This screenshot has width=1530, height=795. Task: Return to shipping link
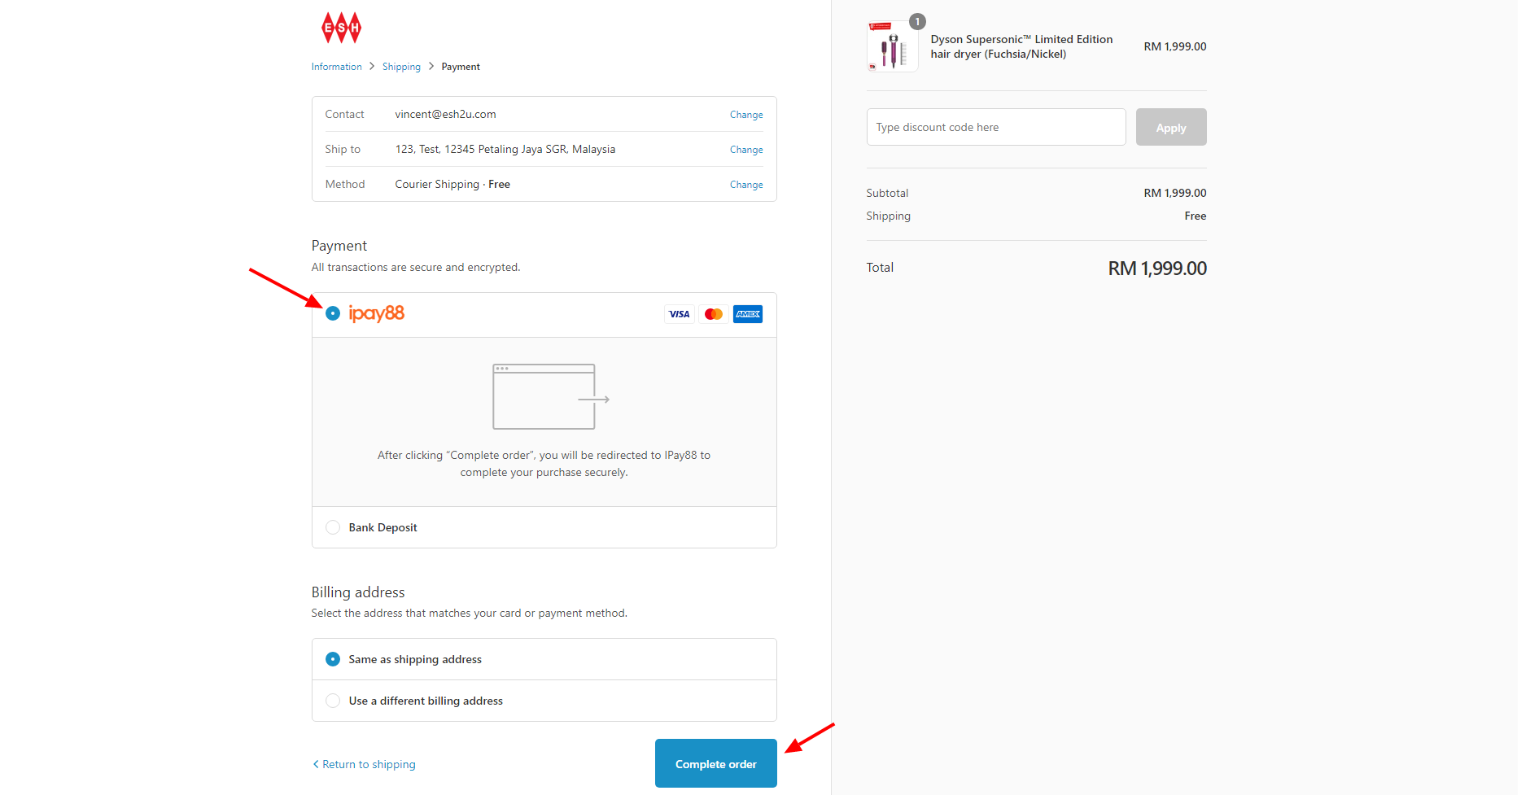pyautogui.click(x=364, y=764)
